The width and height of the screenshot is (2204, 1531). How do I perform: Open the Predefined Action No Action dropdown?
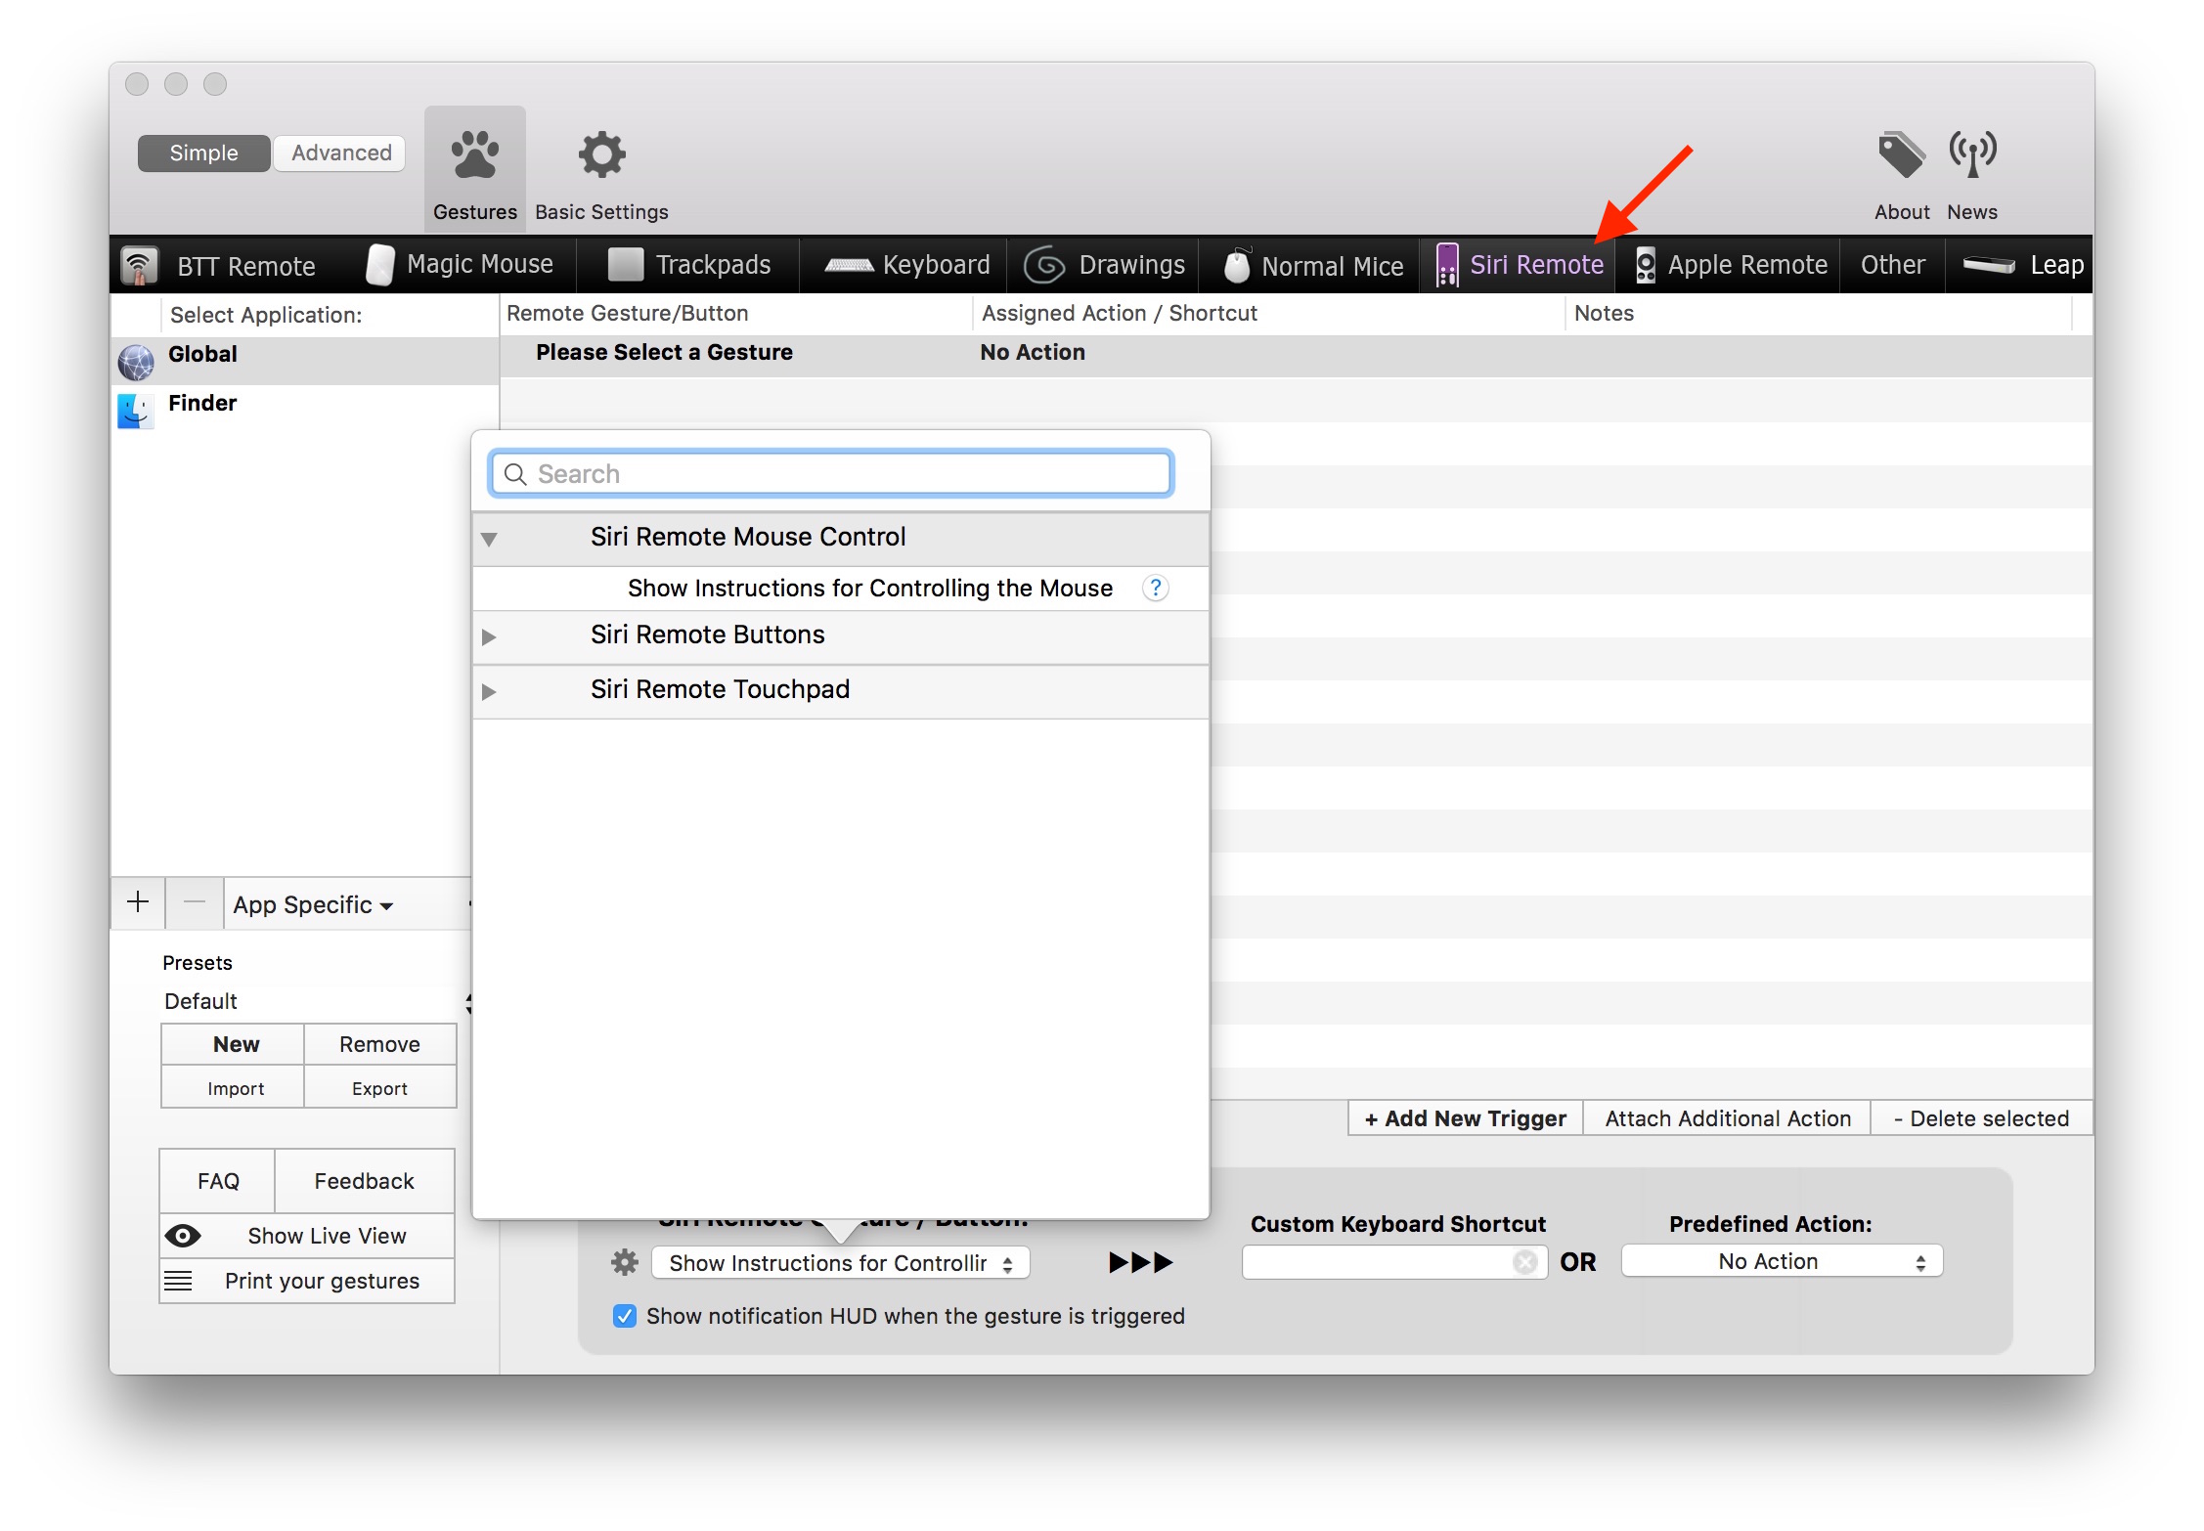pos(1781,1261)
